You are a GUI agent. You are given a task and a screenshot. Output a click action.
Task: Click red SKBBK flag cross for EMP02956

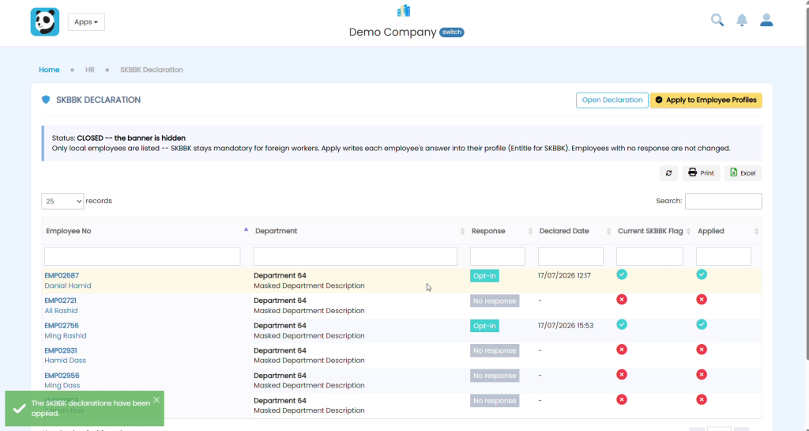click(x=622, y=375)
